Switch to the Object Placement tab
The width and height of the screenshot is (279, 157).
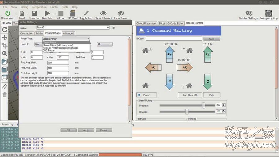146,24
